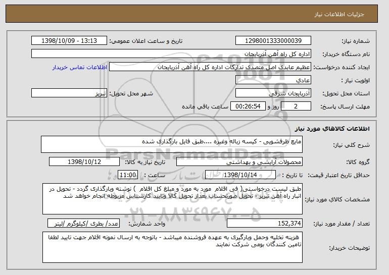Click the استان محل تحویل field آذربایجان شرقی

273,93
